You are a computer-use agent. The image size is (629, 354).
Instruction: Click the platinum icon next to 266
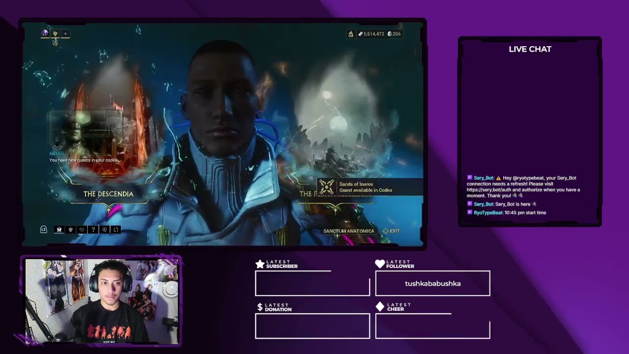(x=390, y=34)
